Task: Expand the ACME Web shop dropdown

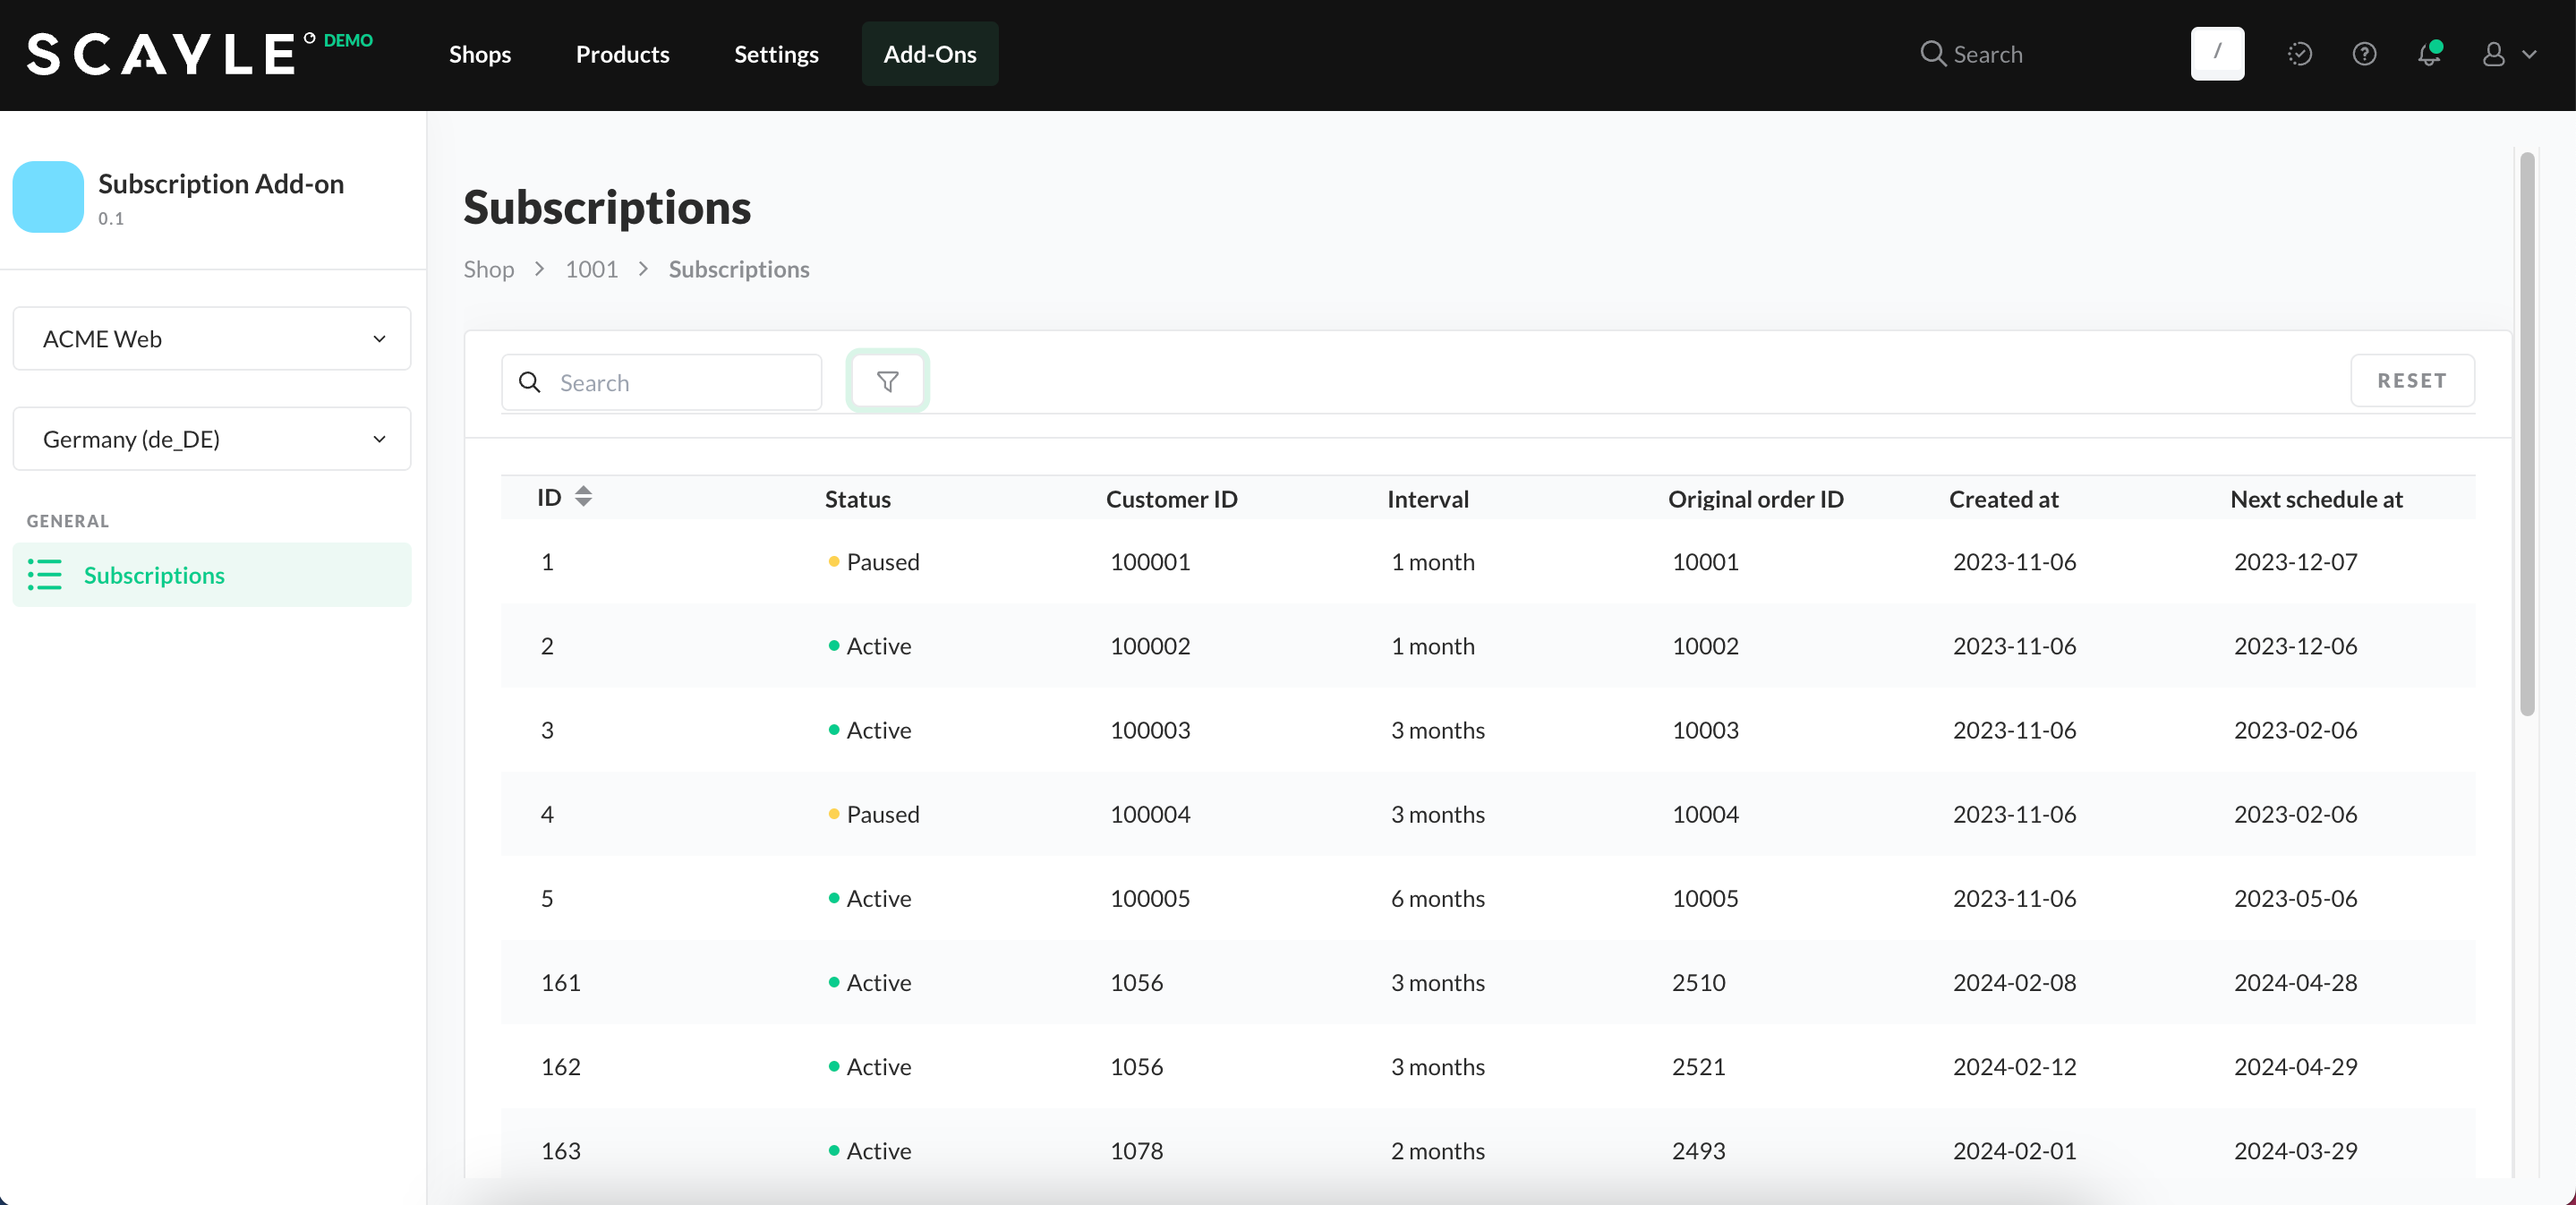Action: tap(212, 339)
